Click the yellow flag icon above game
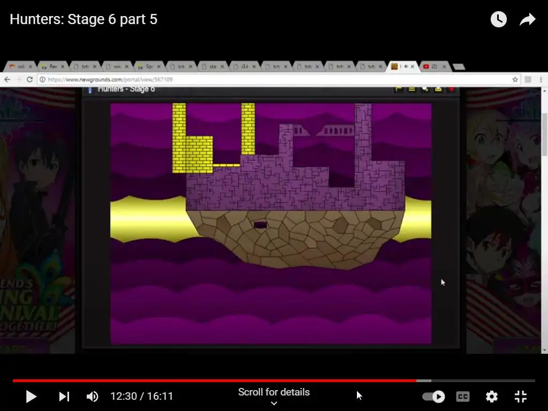The height and width of the screenshot is (411, 548). point(398,89)
